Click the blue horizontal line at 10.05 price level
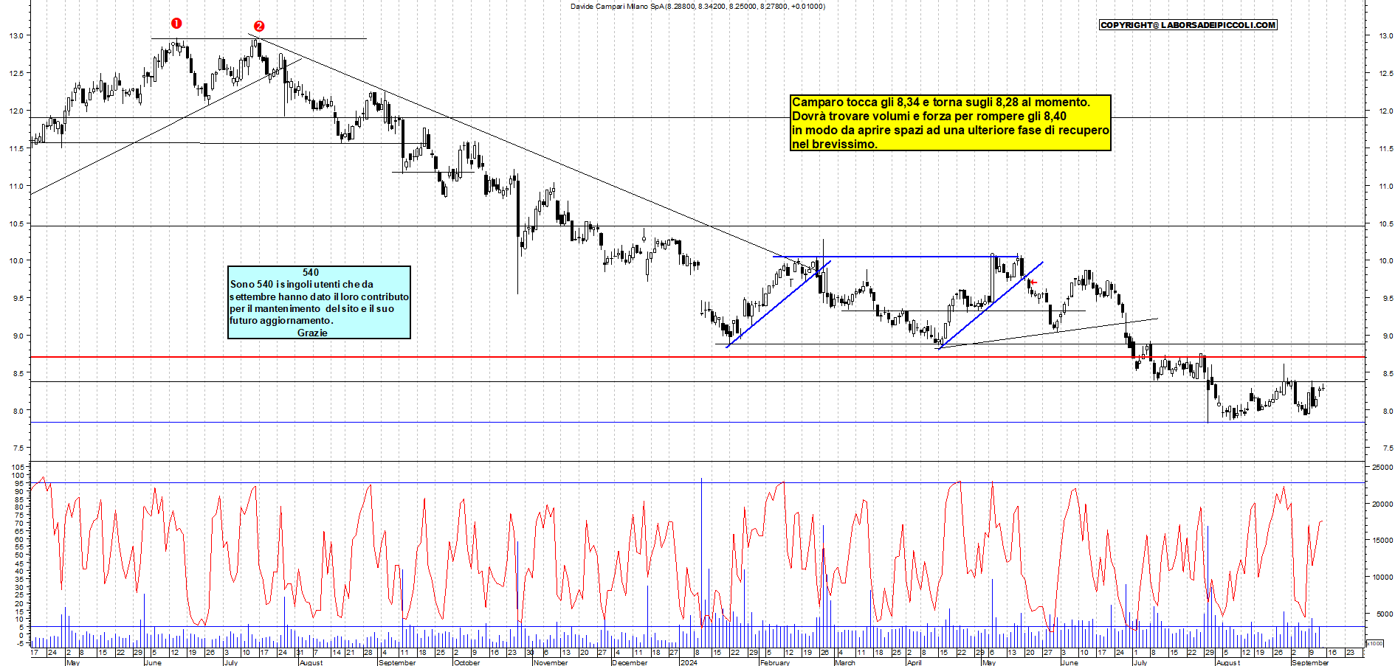This screenshot has height=666, width=1395. (x=895, y=257)
